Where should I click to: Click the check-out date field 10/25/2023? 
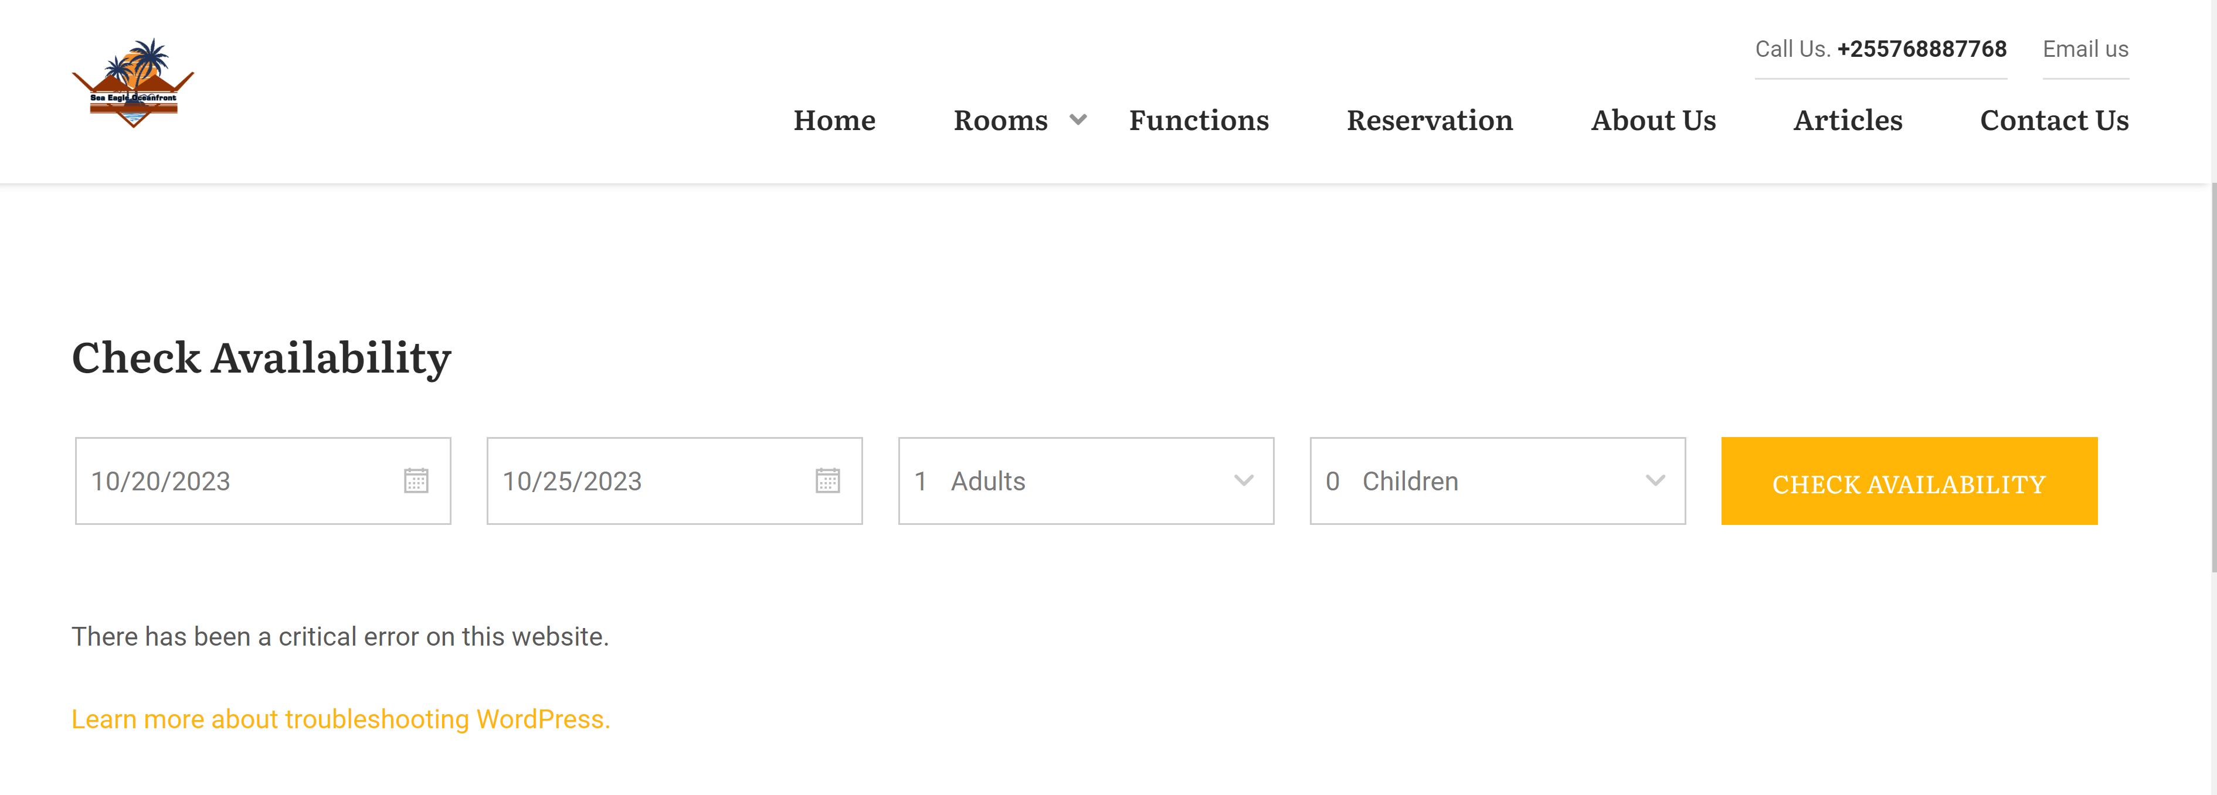point(674,480)
